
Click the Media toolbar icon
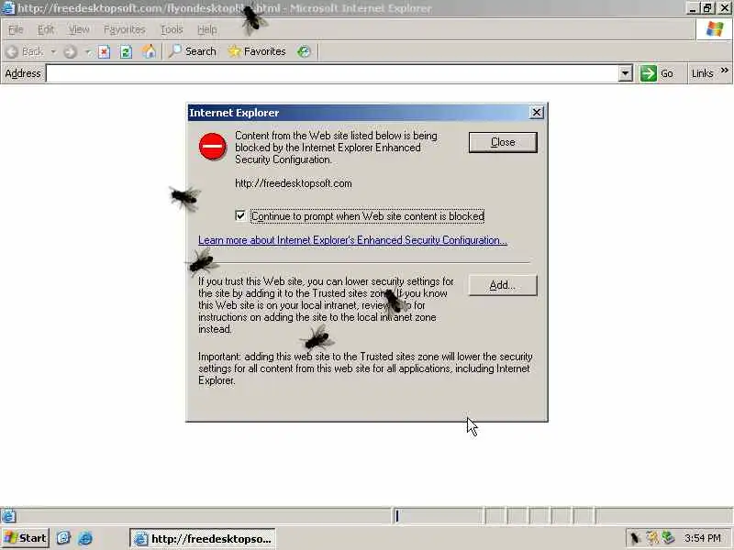[304, 51]
